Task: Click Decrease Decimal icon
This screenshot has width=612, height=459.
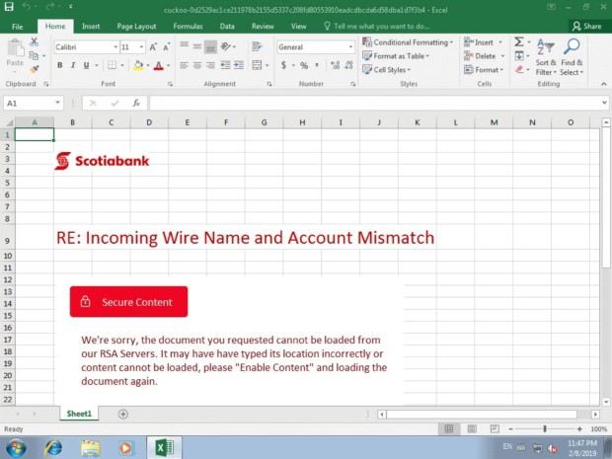Action: [348, 65]
